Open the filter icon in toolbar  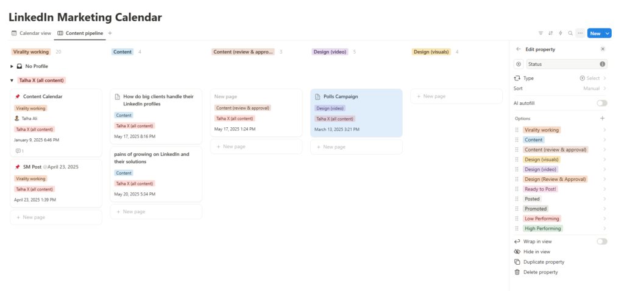click(x=541, y=33)
